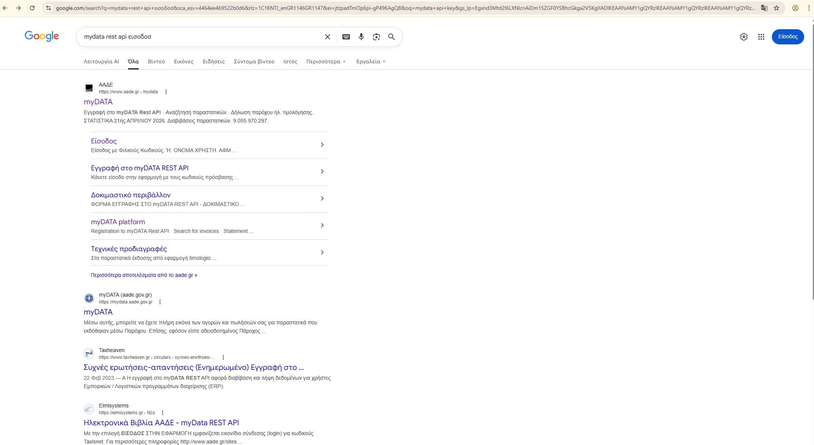Open the browser profile icon
The height and width of the screenshot is (445, 814).
(795, 8)
